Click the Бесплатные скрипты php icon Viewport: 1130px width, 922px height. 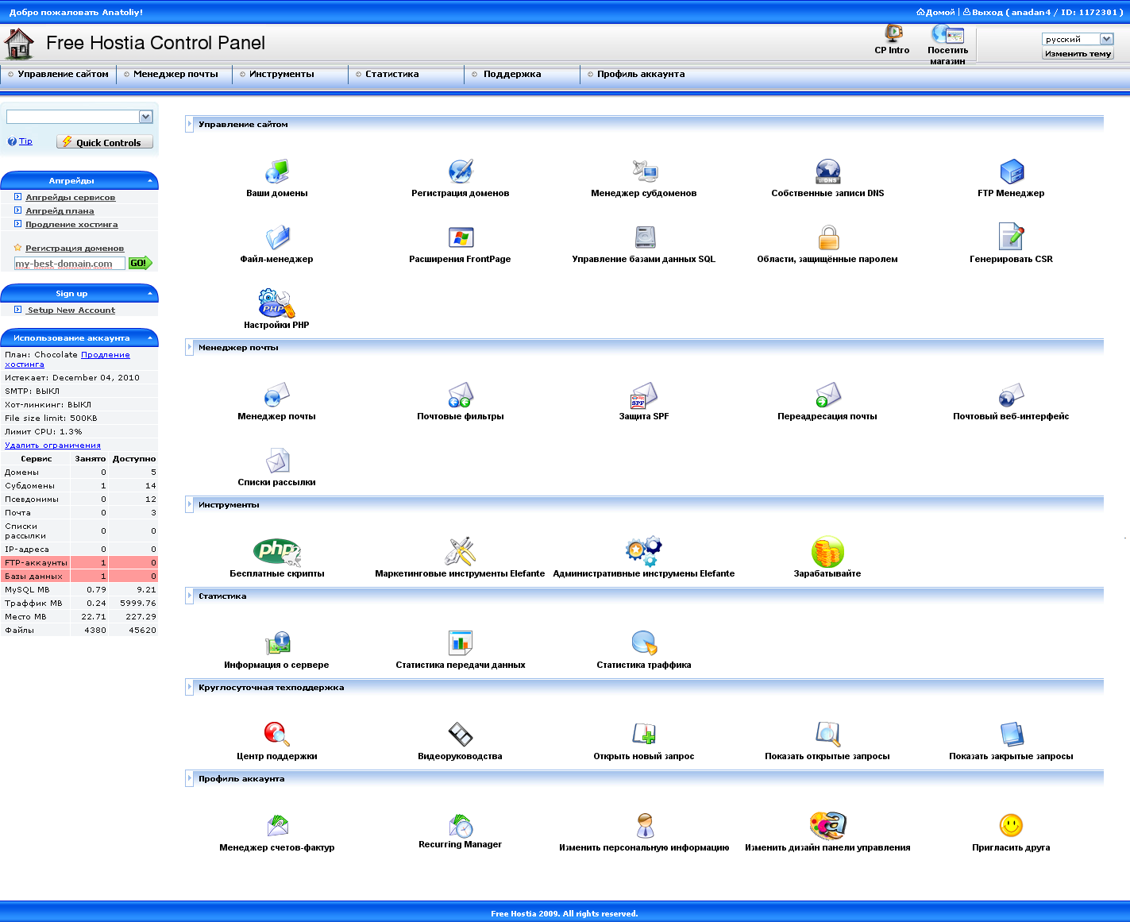(x=276, y=551)
